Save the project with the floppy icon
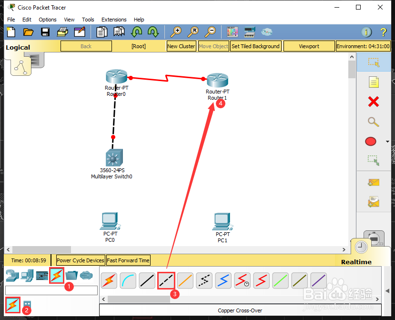Viewport: 395px width, 320px height. tap(45, 32)
